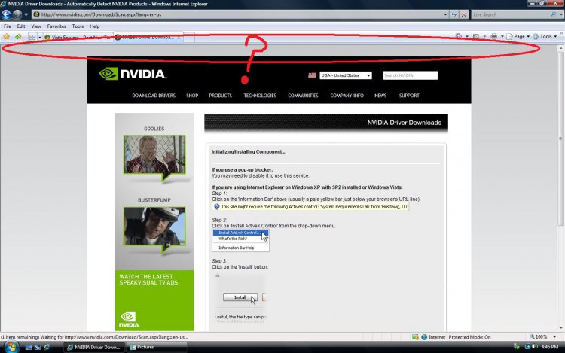
Task: Open COMMUNITIES in the NVIDIA nav bar
Action: coord(303,96)
